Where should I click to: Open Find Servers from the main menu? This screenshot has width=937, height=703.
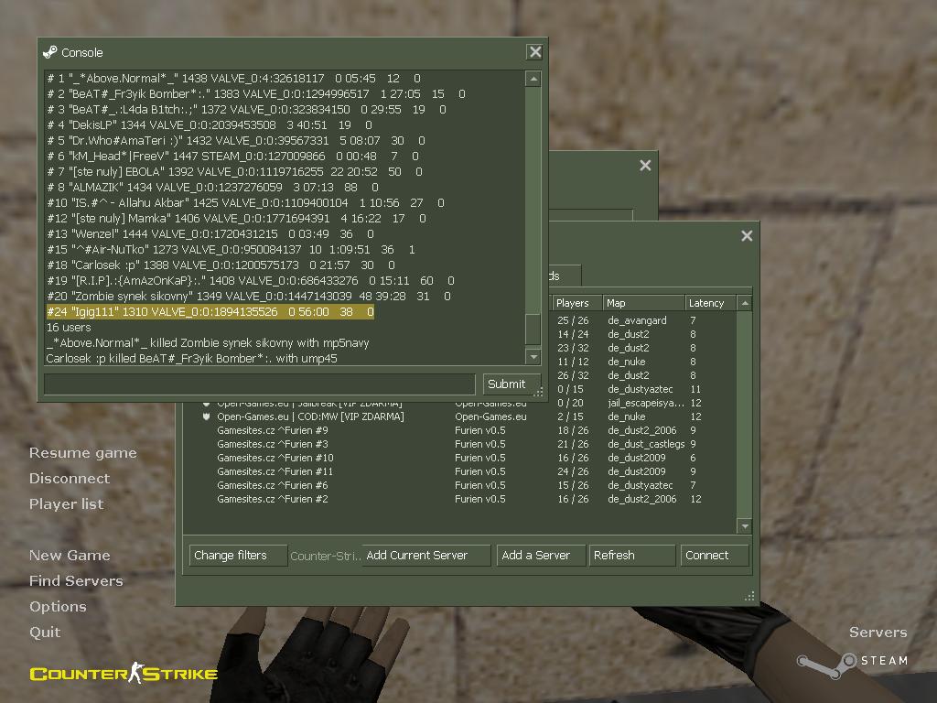coord(75,581)
